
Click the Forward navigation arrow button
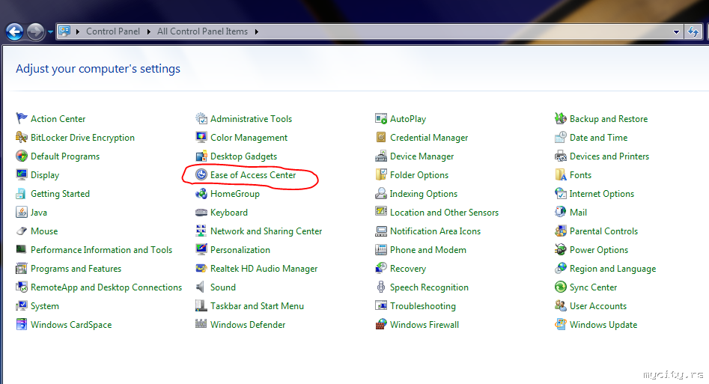coord(36,31)
